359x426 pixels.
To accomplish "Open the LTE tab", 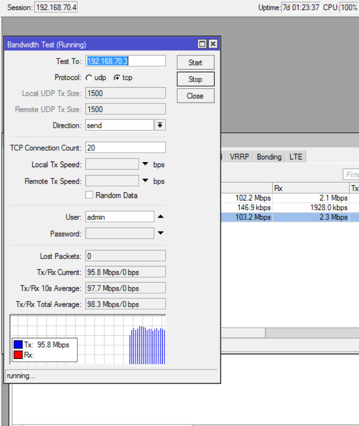I will [296, 157].
